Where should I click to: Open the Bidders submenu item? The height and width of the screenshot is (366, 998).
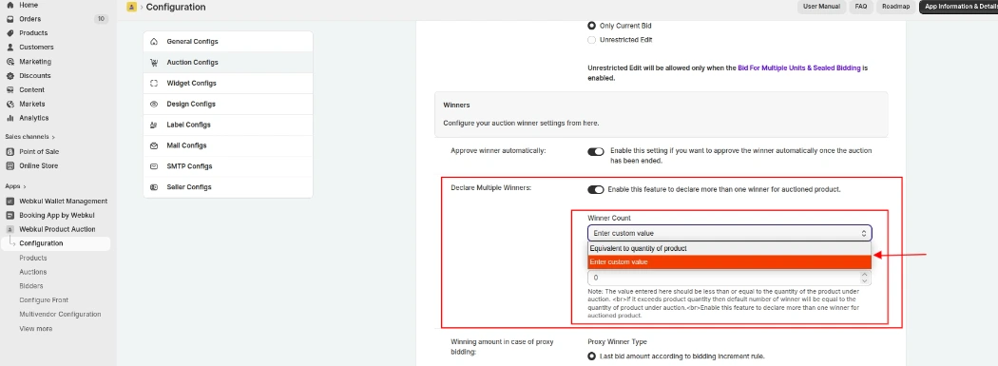click(31, 286)
